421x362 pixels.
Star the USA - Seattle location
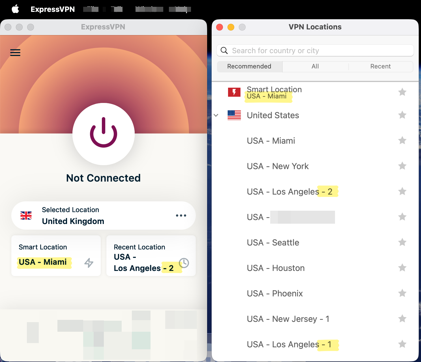tap(402, 242)
